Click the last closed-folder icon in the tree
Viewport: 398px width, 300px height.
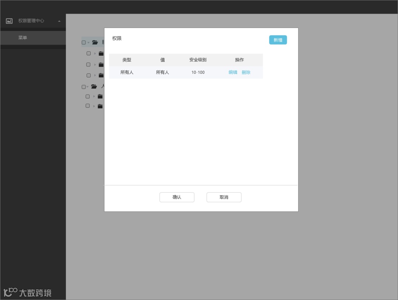100,106
